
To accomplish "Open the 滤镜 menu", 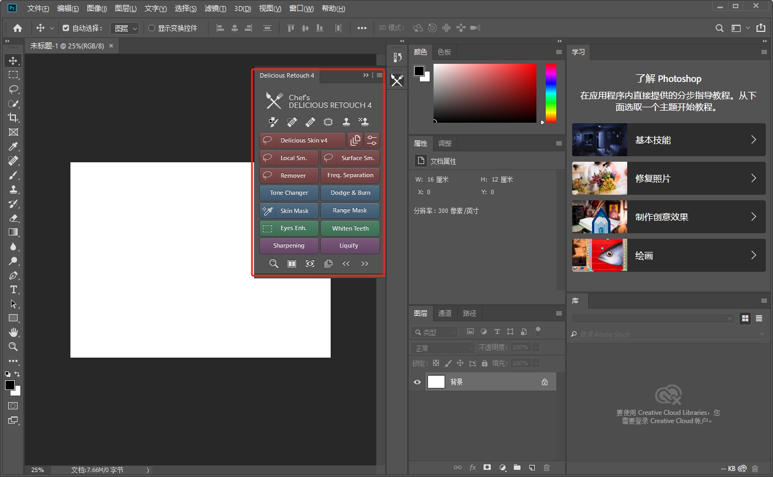I will click(215, 8).
